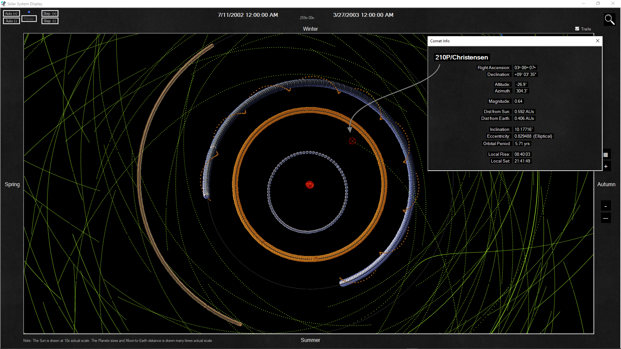Image resolution: width=621 pixels, height=349 pixels.
Task: Click the Pause button
Action: click(x=29, y=19)
